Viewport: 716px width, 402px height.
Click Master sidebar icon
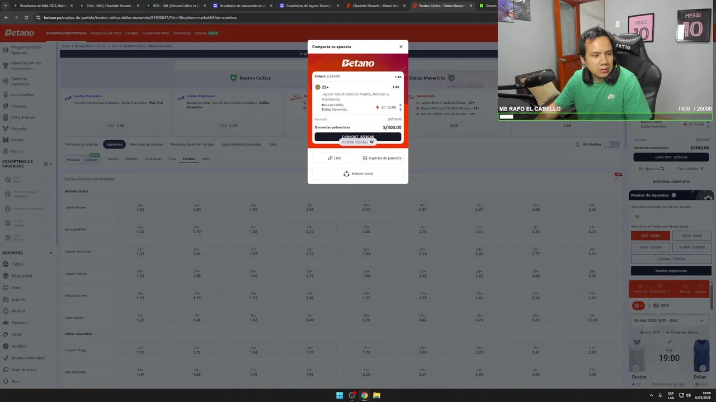pyautogui.click(x=6, y=140)
